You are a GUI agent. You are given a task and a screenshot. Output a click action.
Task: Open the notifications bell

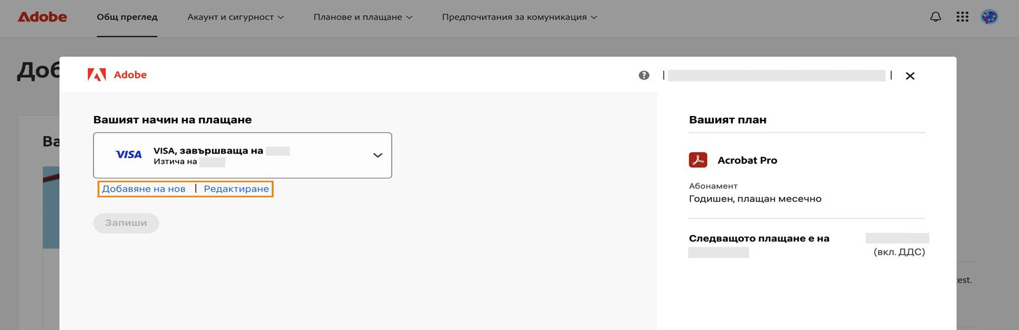click(x=936, y=17)
